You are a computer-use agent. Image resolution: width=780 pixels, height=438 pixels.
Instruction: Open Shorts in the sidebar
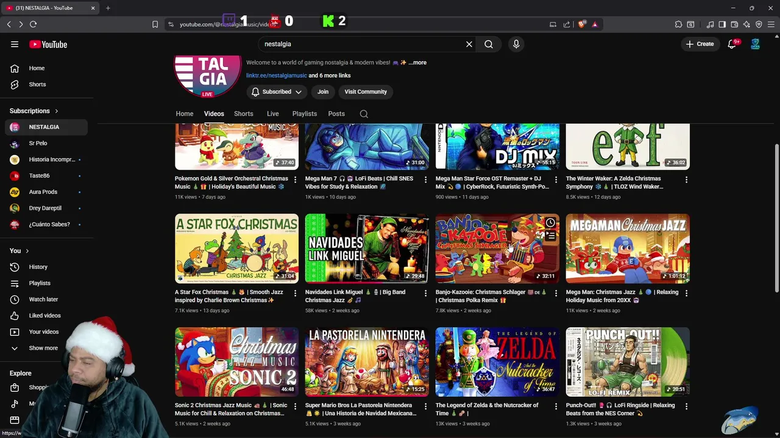point(46,85)
